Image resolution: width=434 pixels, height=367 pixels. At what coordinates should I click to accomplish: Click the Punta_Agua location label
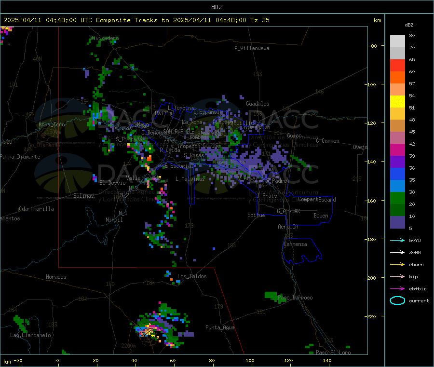220,327
